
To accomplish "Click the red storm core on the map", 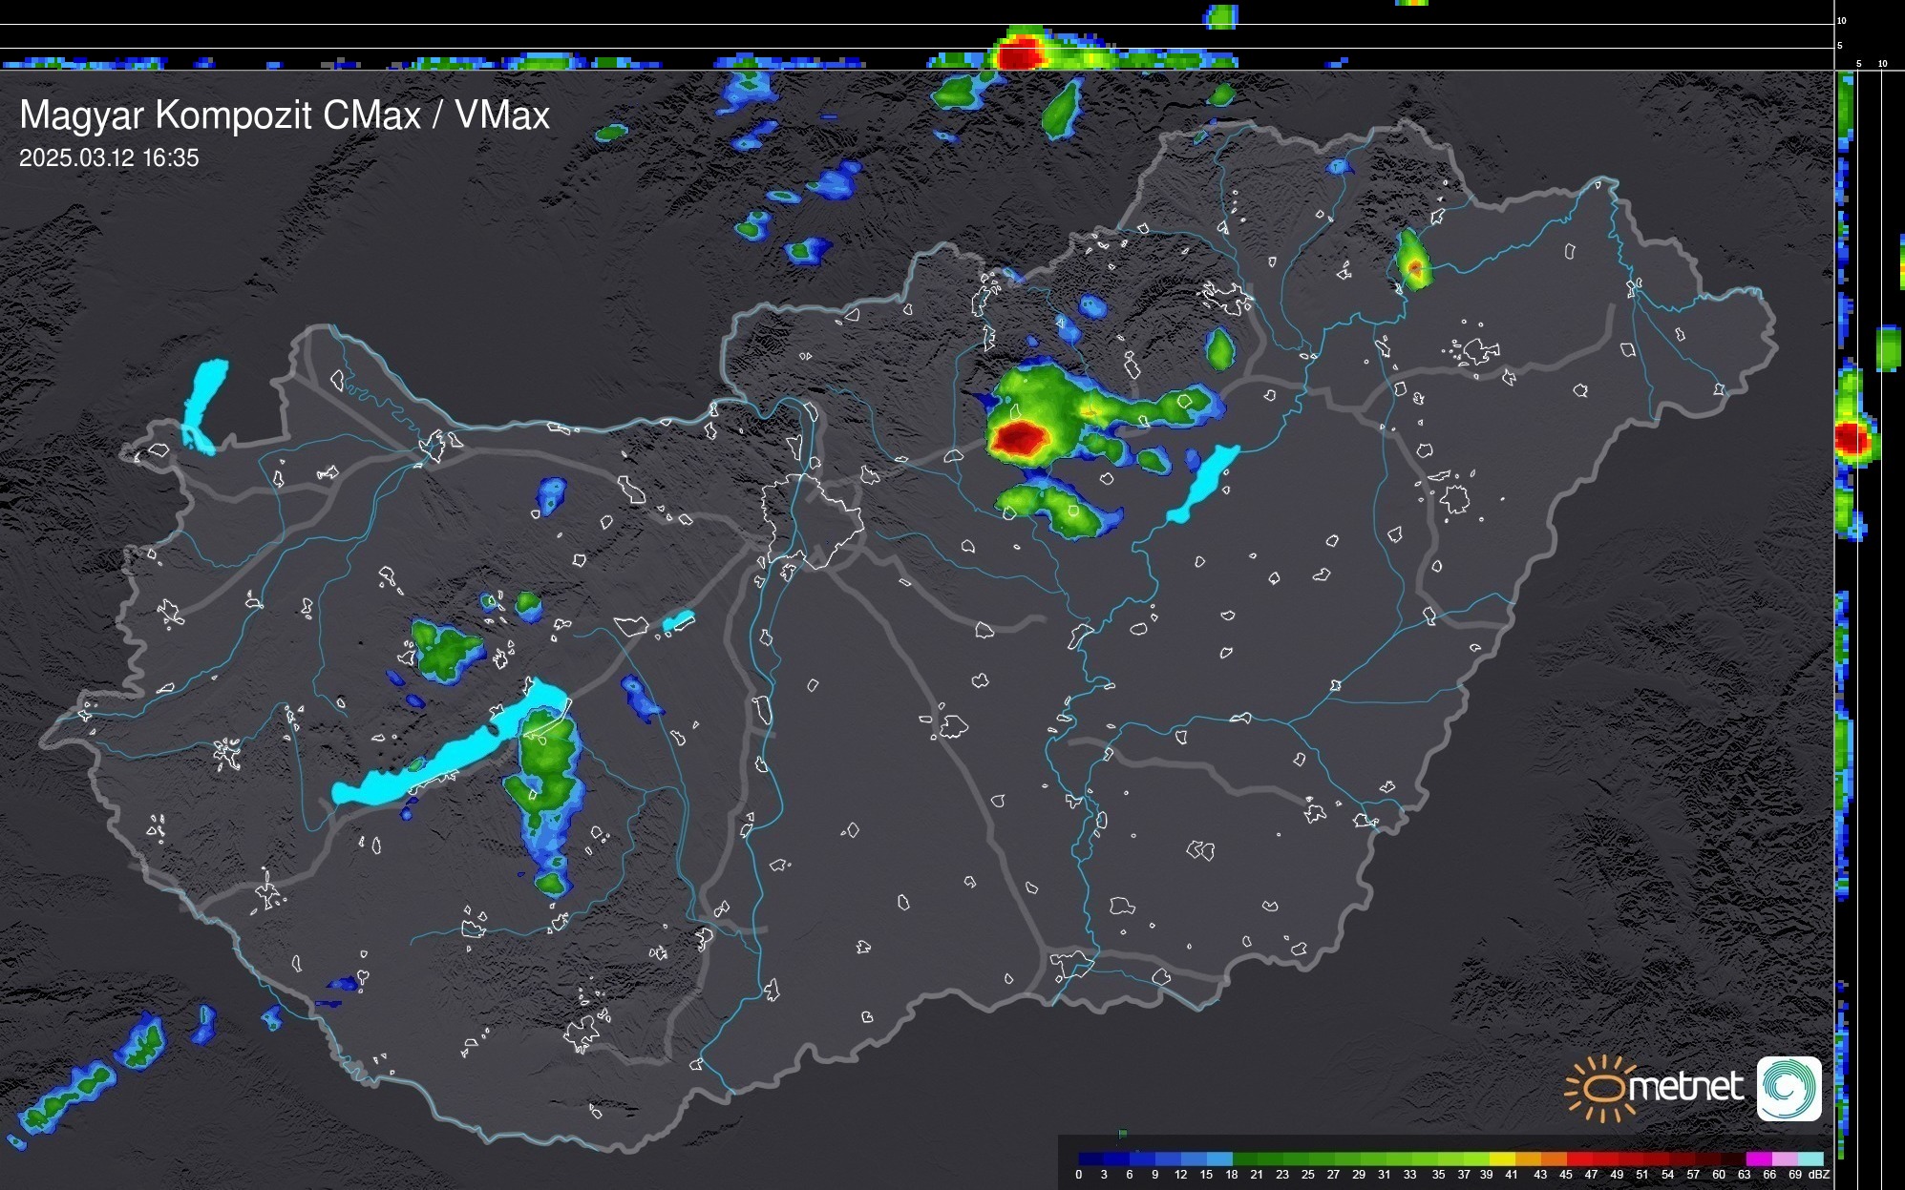I will click(x=1020, y=437).
